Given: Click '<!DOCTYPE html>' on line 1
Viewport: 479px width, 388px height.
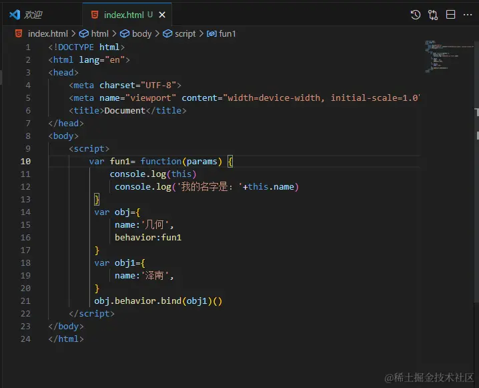Looking at the screenshot, I should (87, 47).
